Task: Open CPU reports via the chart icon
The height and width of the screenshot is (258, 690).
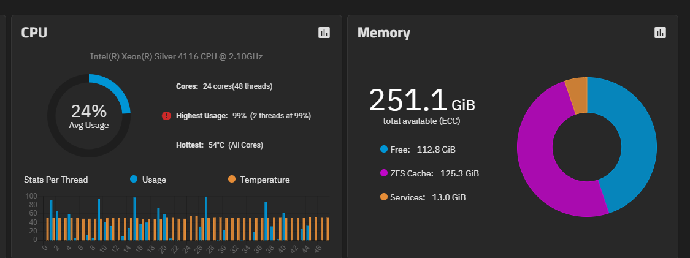Action: click(324, 32)
